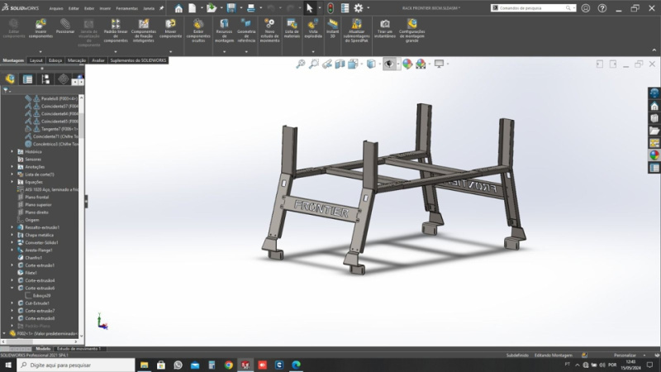Open dropdown arrow under Vista explodida
661x372 pixels.
(x=313, y=52)
